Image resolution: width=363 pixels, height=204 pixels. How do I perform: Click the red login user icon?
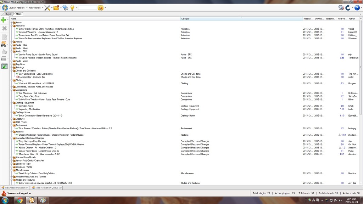pos(4,193)
